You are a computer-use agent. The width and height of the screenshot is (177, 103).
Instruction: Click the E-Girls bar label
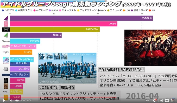tap(28, 52)
